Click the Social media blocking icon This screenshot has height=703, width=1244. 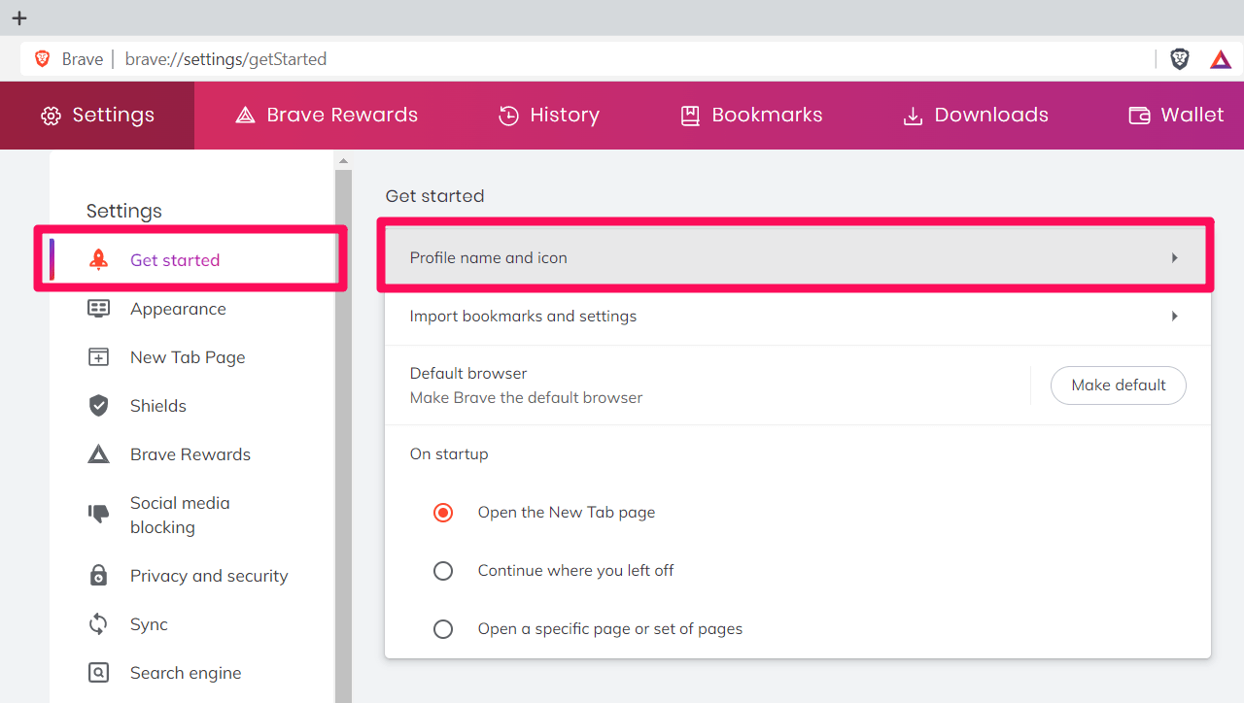(x=98, y=514)
